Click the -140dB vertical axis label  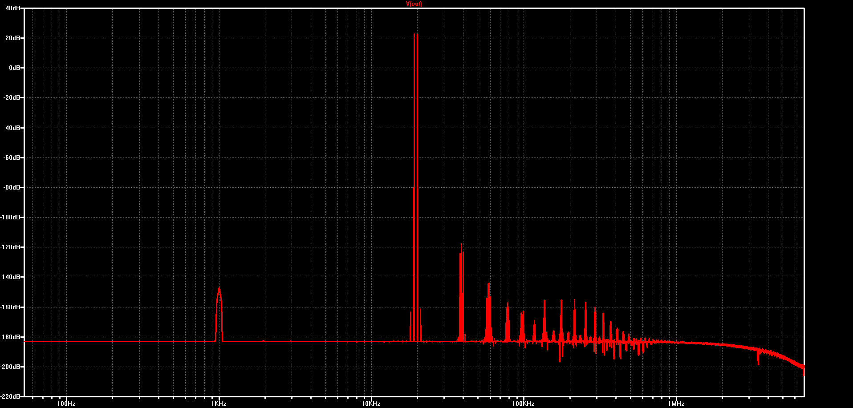[10, 277]
